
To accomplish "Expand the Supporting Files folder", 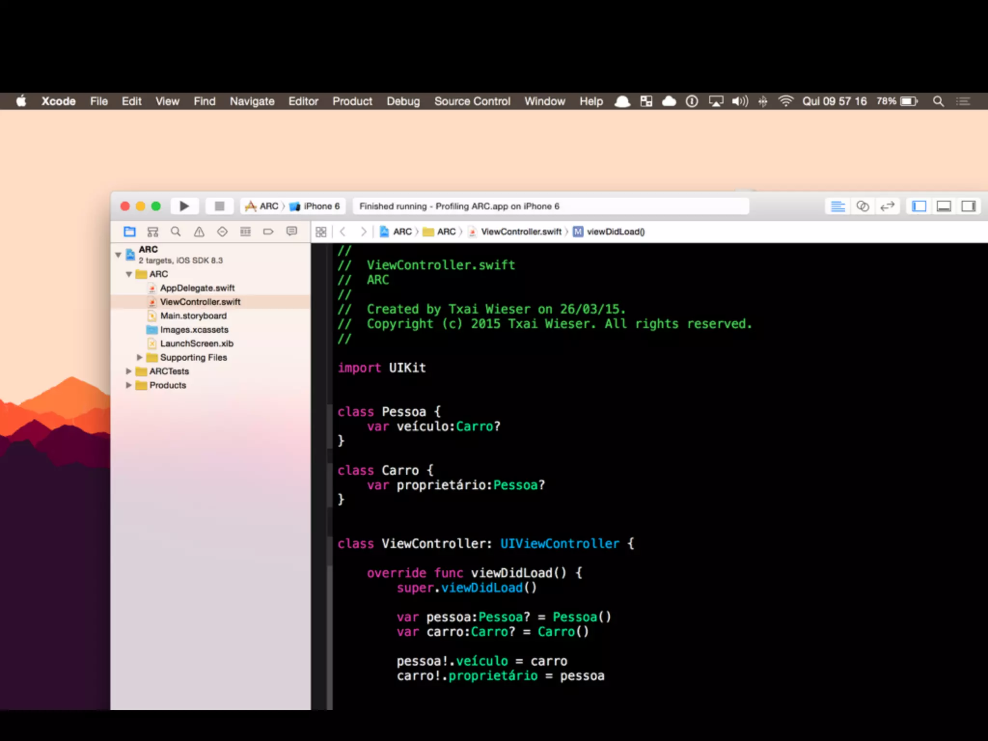I will 139,357.
